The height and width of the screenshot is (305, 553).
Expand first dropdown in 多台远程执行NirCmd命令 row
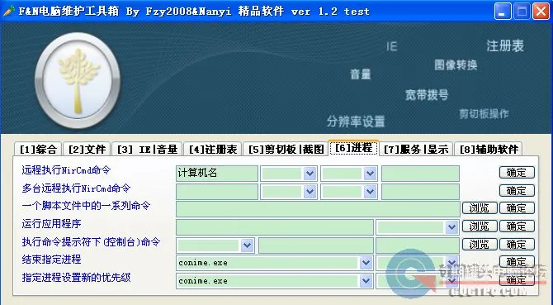[x=310, y=192]
